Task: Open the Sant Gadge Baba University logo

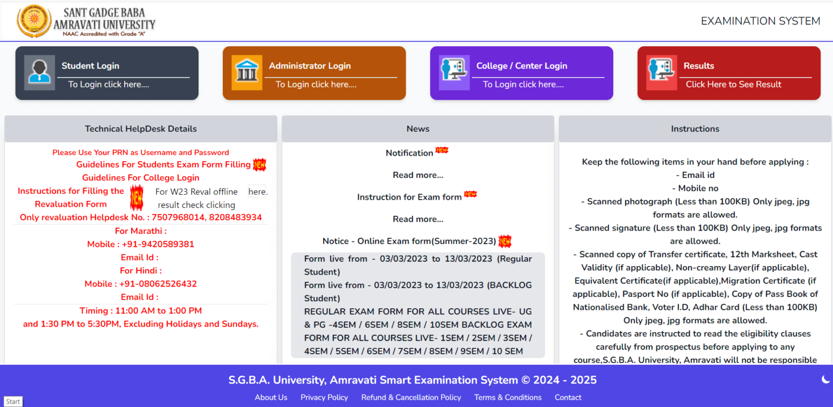Action: (x=34, y=21)
